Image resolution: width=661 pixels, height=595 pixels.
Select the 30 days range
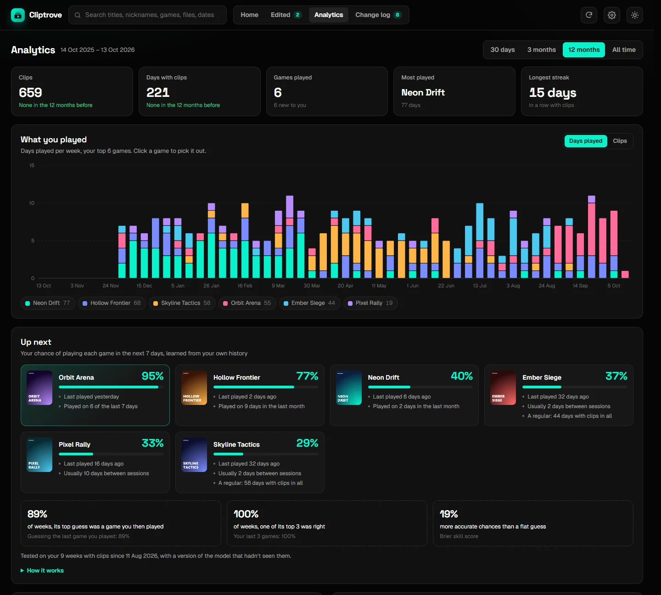click(x=503, y=50)
